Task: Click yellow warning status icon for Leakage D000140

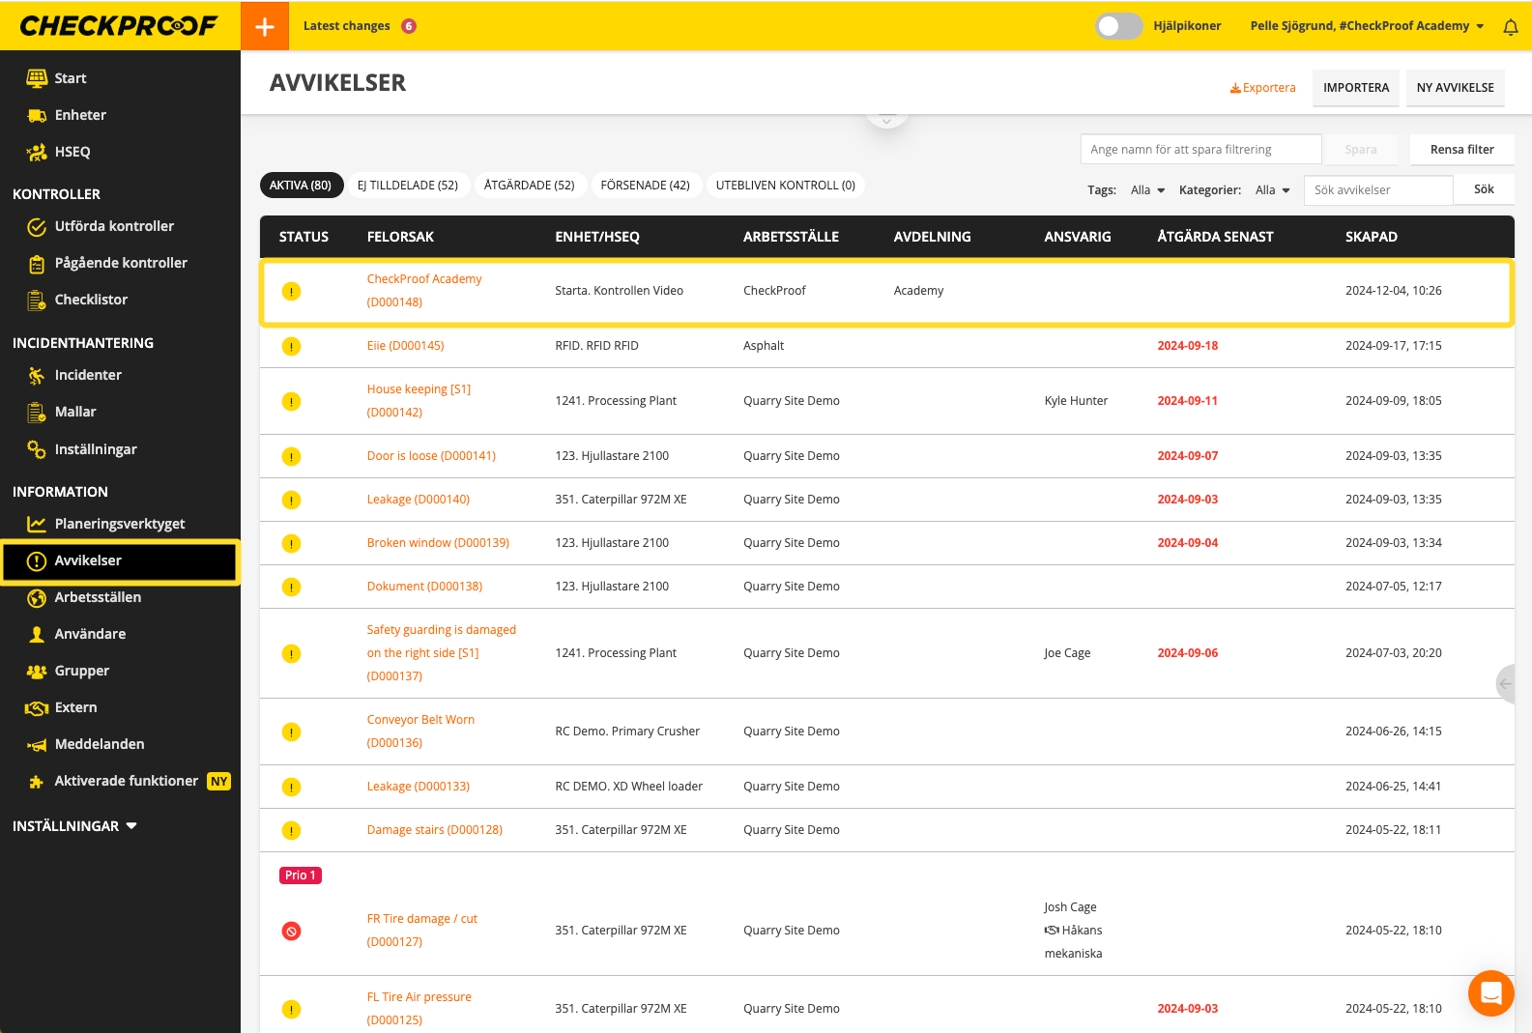Action: coord(291,500)
